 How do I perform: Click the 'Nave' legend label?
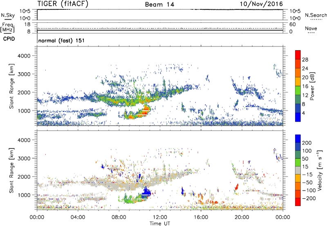pyautogui.click(x=311, y=29)
